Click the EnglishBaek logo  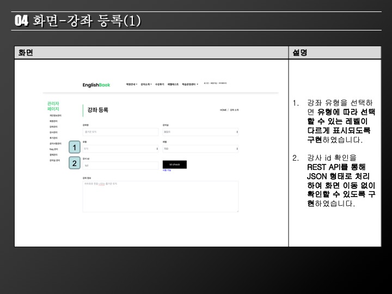96,85
